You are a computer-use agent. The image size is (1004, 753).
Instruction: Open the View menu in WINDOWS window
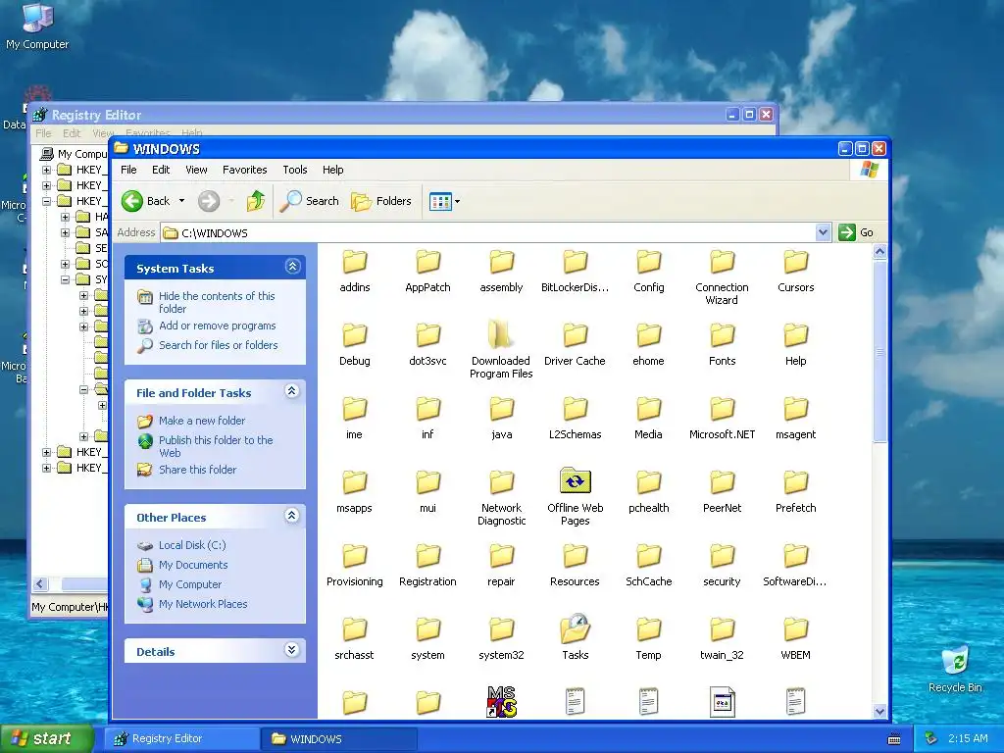point(196,170)
